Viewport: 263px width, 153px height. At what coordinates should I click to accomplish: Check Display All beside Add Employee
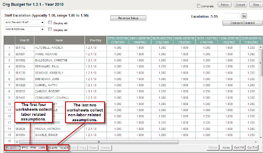click(x=50, y=29)
